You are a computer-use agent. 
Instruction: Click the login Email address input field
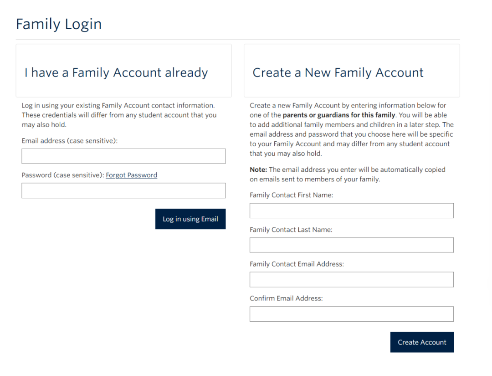pos(123,156)
